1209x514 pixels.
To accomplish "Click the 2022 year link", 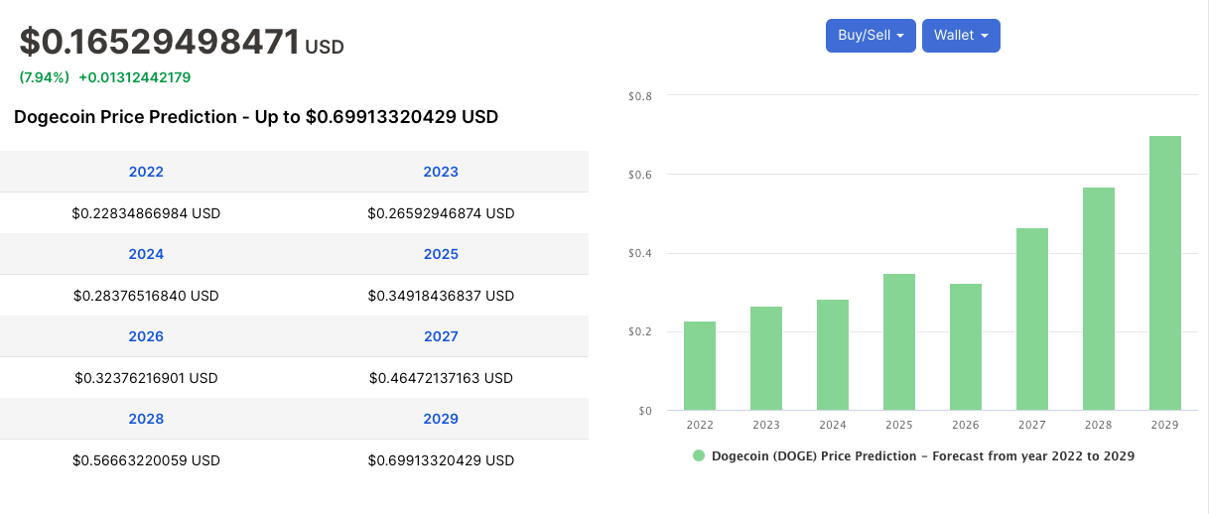I will click(x=146, y=172).
